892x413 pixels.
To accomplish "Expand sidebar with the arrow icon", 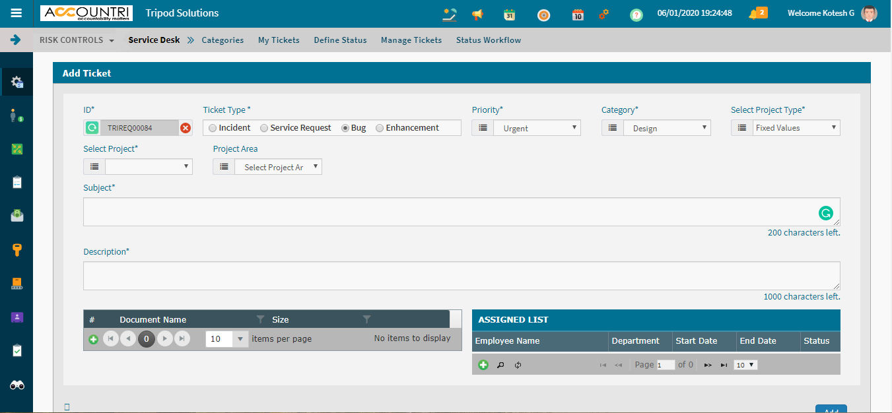I will (x=15, y=40).
